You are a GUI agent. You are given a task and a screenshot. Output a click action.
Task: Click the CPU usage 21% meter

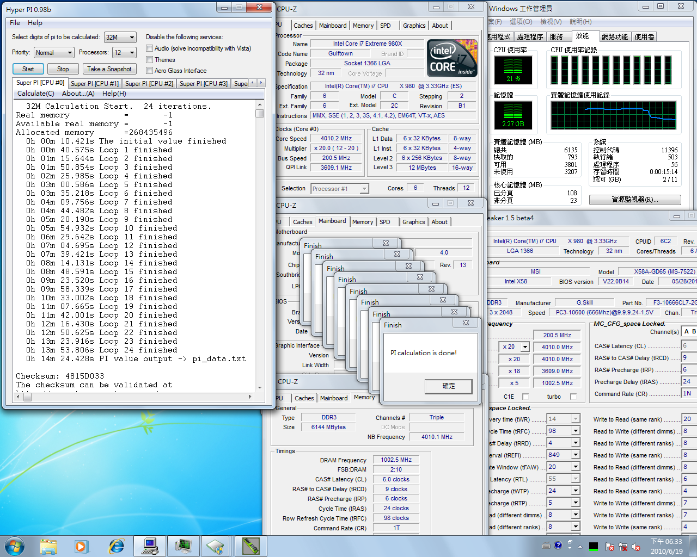pyautogui.click(x=513, y=71)
